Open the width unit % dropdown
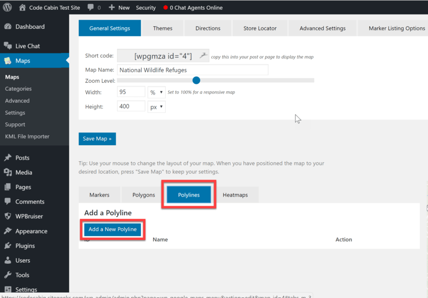The width and height of the screenshot is (428, 298). [156, 92]
